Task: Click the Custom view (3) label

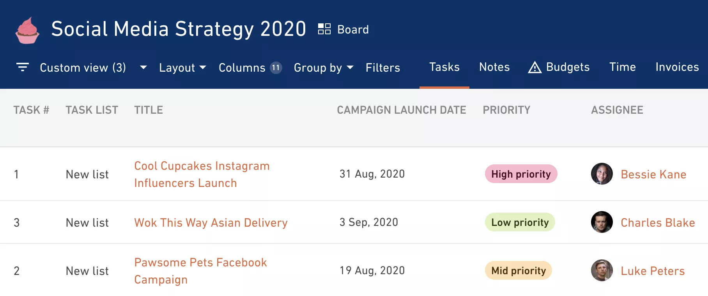Action: [x=83, y=67]
